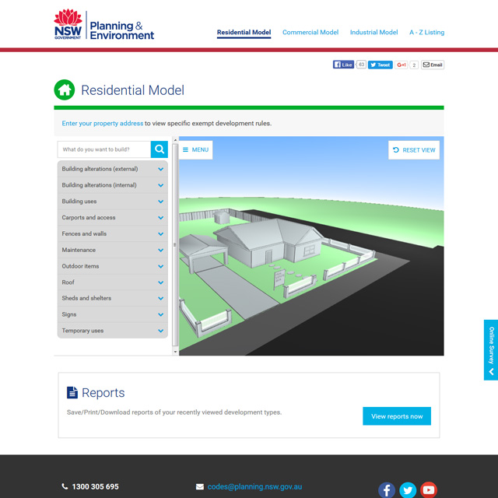Click the sidebar scrollbar down arrow

(x=175, y=352)
